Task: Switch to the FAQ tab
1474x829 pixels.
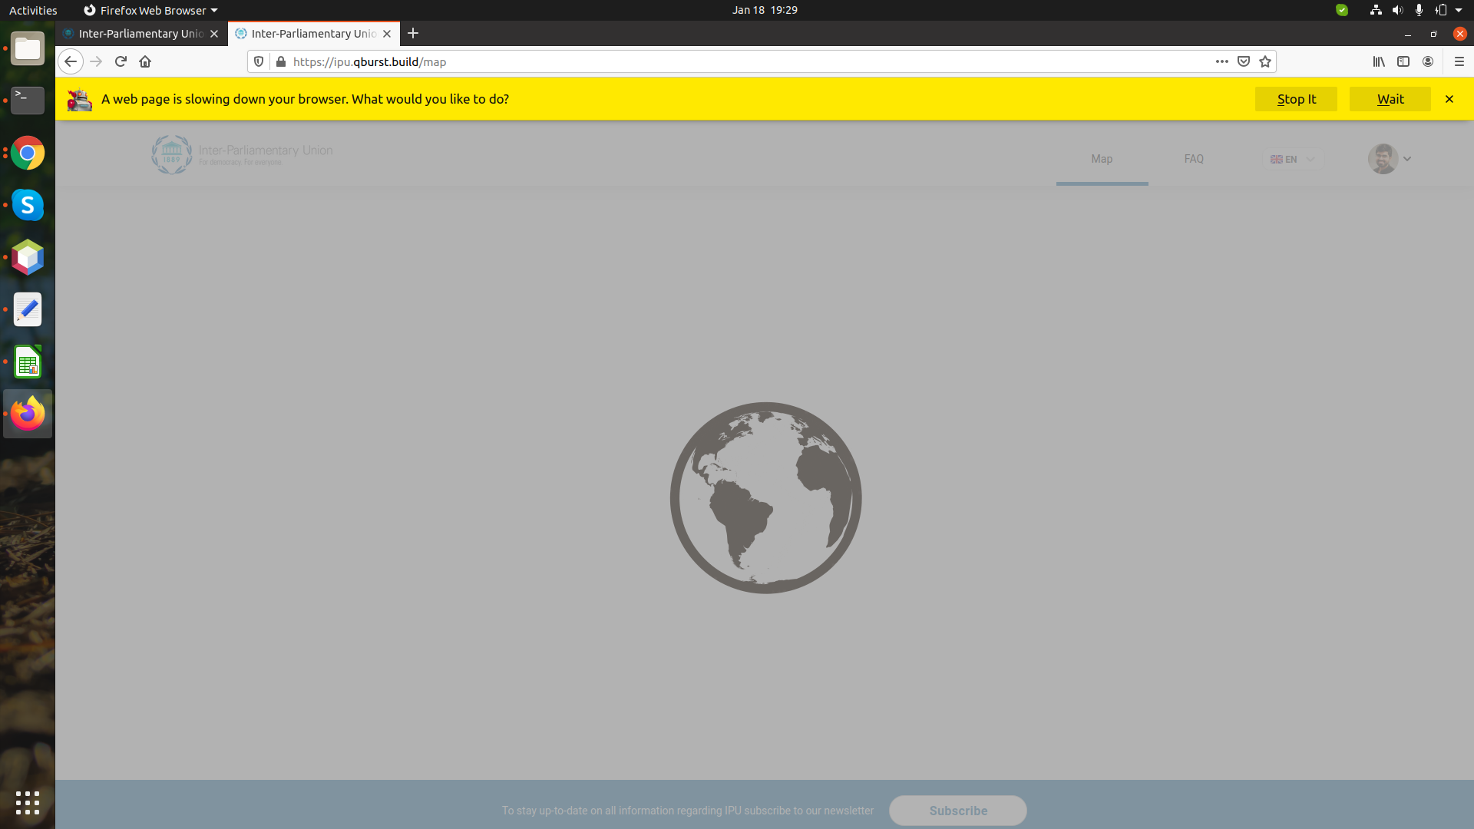Action: pos(1193,159)
